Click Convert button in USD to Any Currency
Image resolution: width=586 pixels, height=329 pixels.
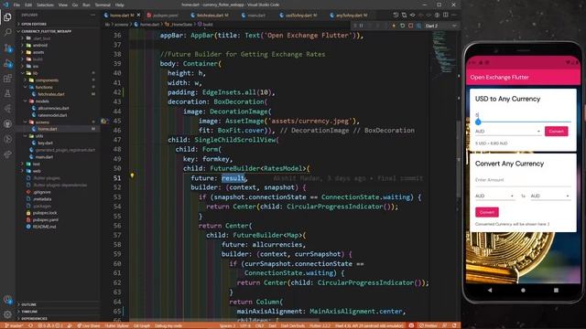[556, 132]
